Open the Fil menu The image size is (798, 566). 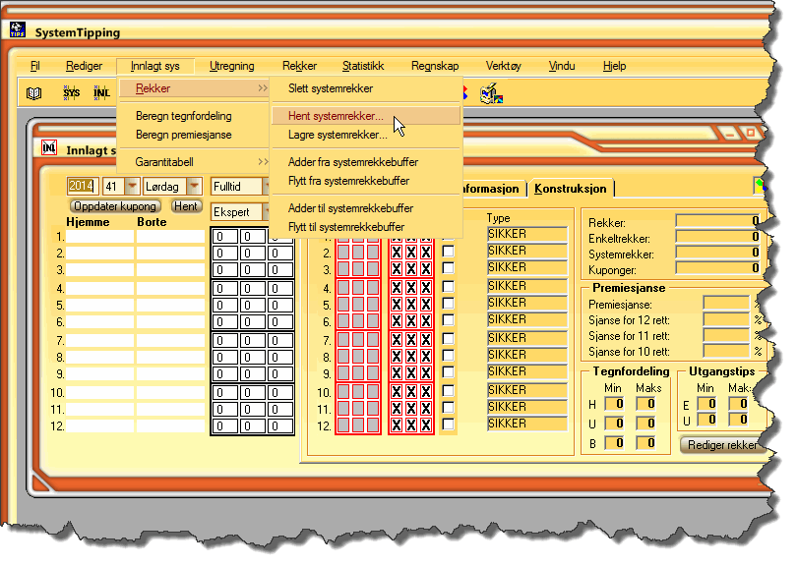(x=35, y=66)
